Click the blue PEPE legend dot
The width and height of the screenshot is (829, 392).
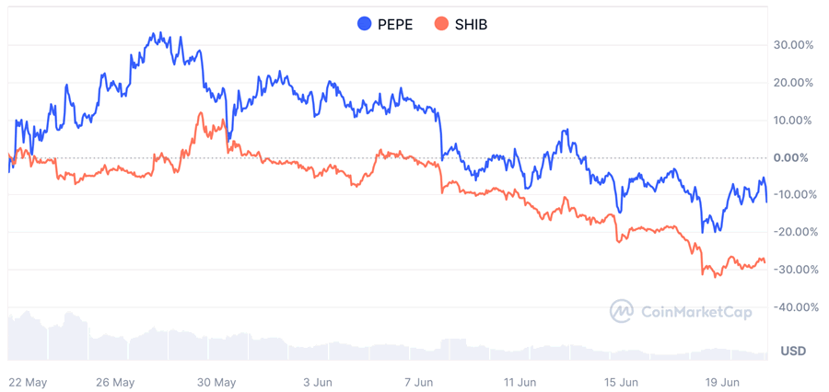pyautogui.click(x=365, y=25)
